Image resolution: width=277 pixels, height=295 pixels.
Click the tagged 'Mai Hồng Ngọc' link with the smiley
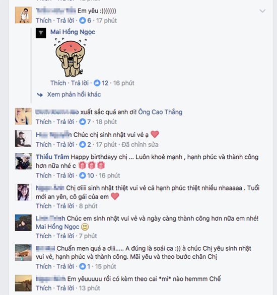[x=57, y=227]
